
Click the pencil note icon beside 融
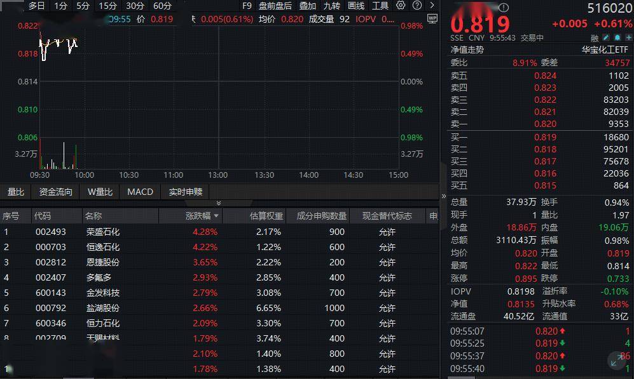[x=605, y=37]
